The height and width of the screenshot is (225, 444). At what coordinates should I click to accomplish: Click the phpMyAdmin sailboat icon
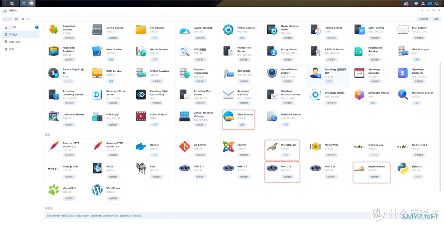(x=359, y=168)
